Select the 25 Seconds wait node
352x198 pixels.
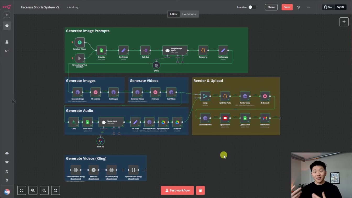[265, 96]
